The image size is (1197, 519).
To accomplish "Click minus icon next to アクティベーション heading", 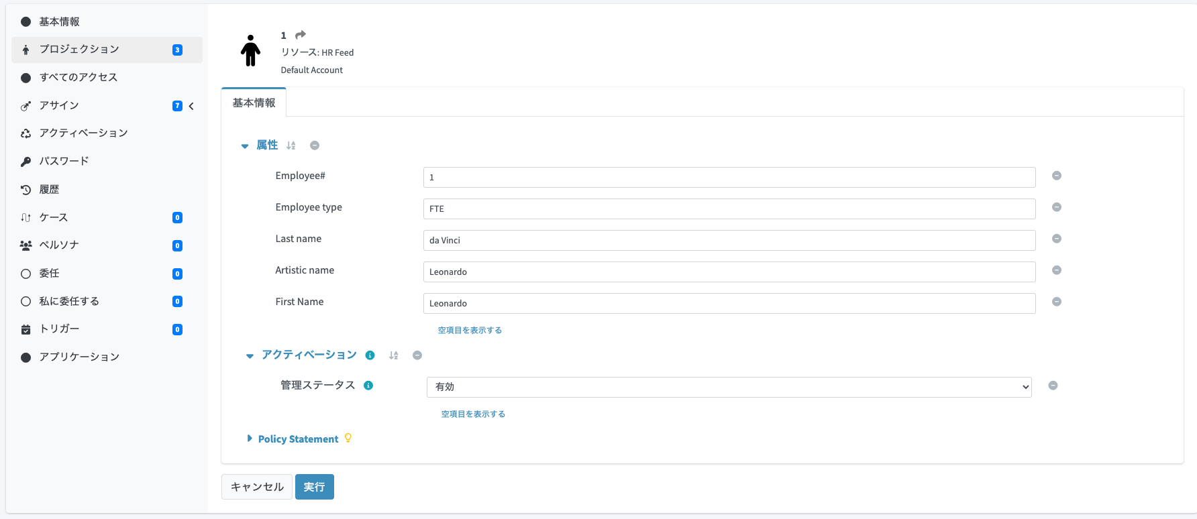I will coord(417,355).
